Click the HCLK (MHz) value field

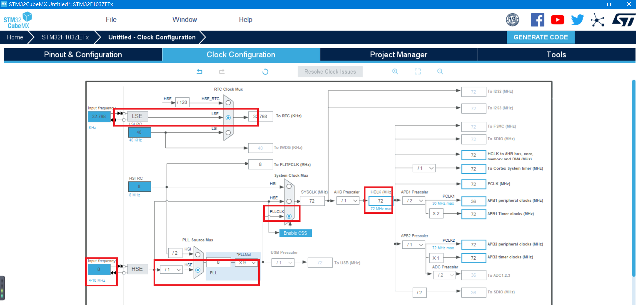(380, 201)
